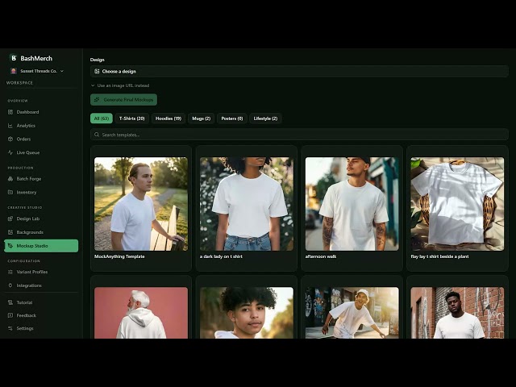Select the curly-haired teen hoodie template
The height and width of the screenshot is (387, 516).
(x=247, y=313)
